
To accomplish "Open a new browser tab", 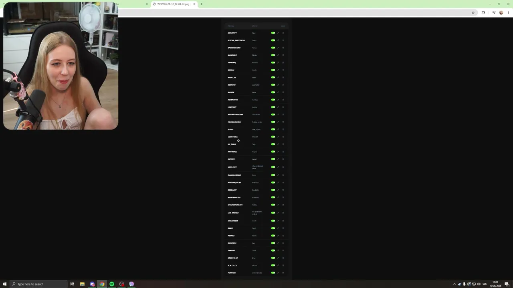I will click(x=202, y=4).
